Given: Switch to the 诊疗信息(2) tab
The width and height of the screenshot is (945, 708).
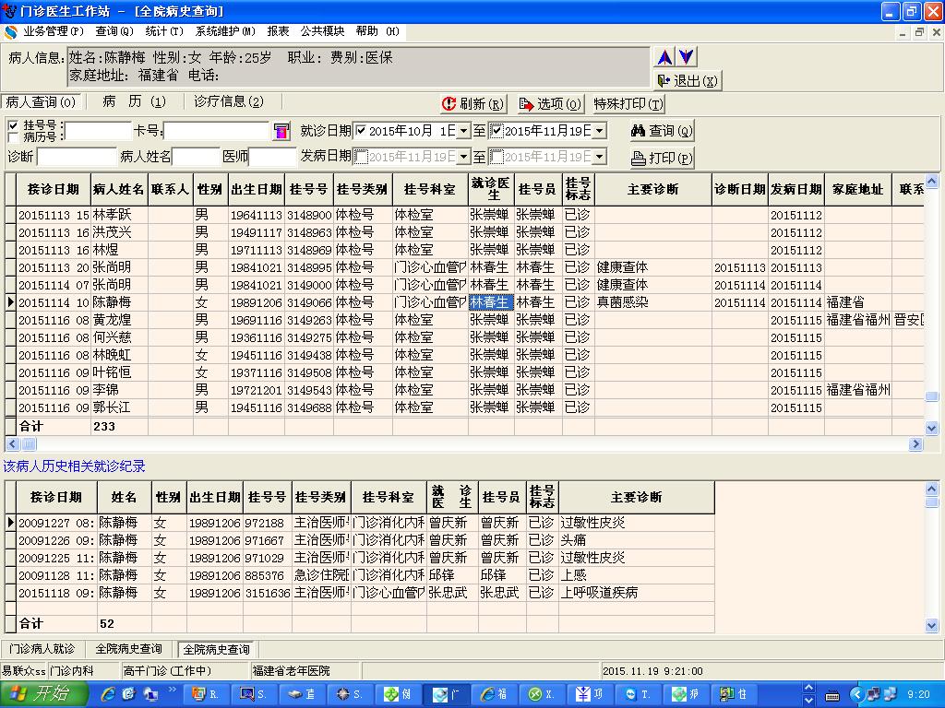Looking at the screenshot, I should [x=229, y=101].
